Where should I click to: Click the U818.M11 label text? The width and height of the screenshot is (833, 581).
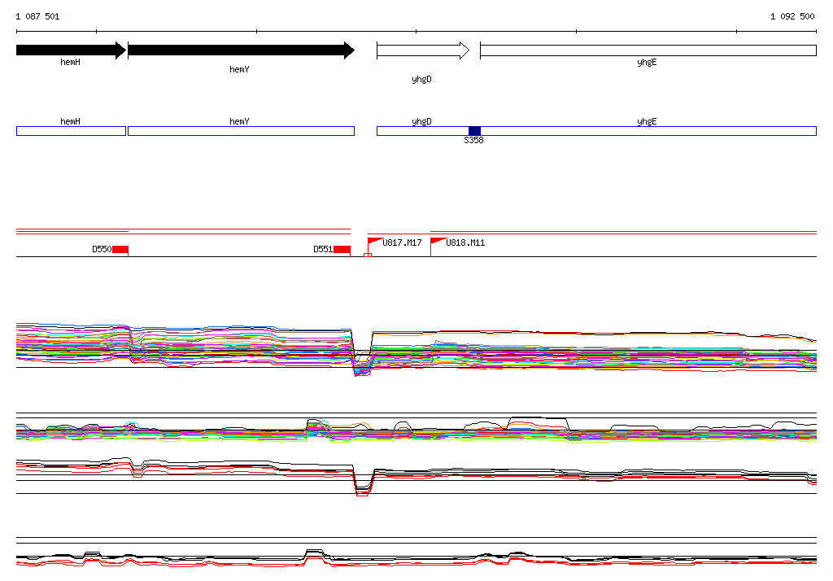pyautogui.click(x=465, y=243)
